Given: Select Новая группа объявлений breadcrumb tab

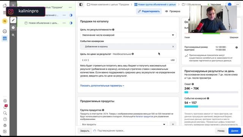Looking at the screenshot, I should click(155, 5).
